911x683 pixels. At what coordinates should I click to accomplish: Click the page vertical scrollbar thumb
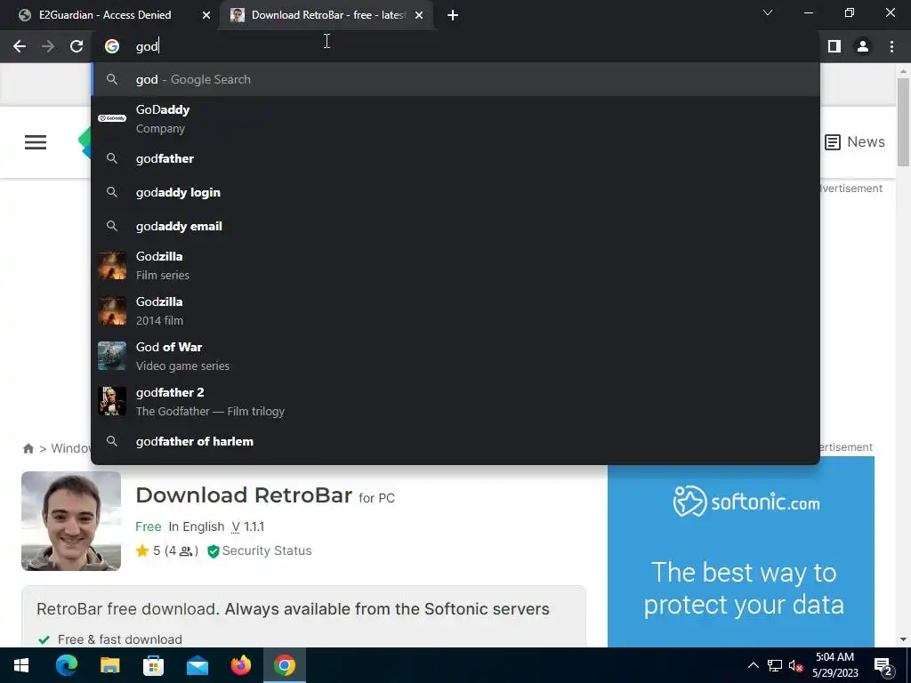pyautogui.click(x=903, y=122)
